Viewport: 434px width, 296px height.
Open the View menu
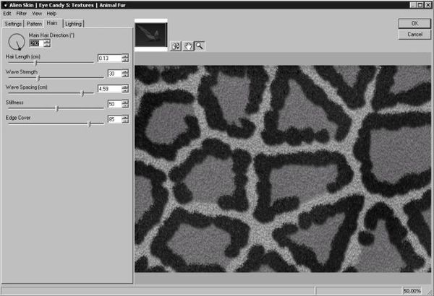point(37,14)
